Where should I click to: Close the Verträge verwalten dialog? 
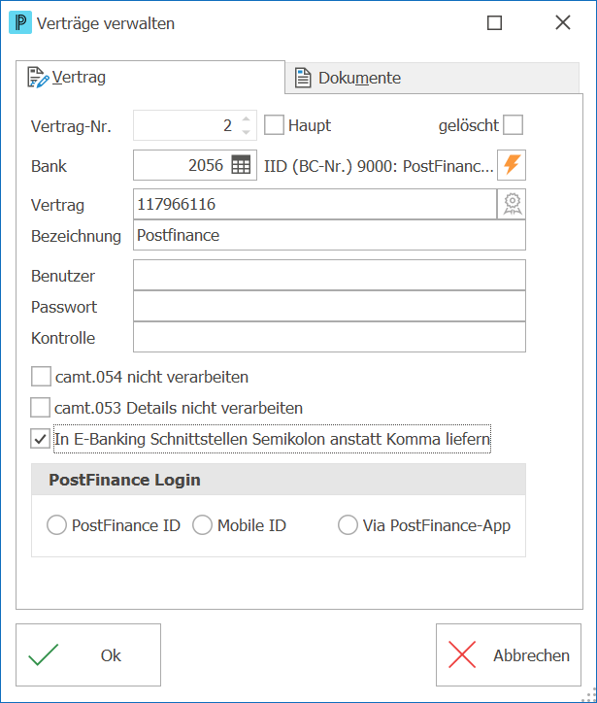click(x=562, y=22)
